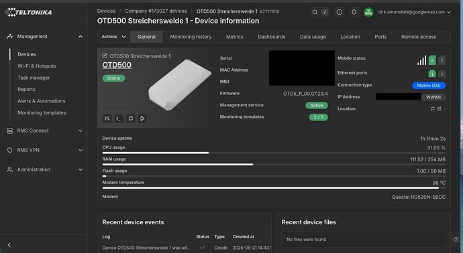
Task: Click the Quectel RG520N-EBDC modem value
Action: click(419, 197)
